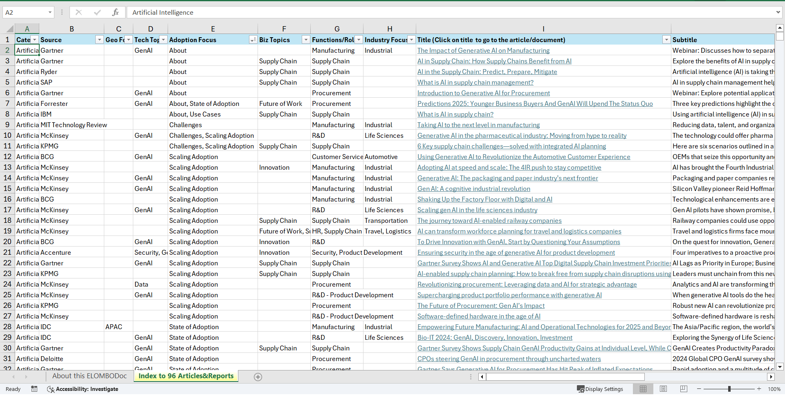Select the Subtitle header cell

tap(723, 40)
